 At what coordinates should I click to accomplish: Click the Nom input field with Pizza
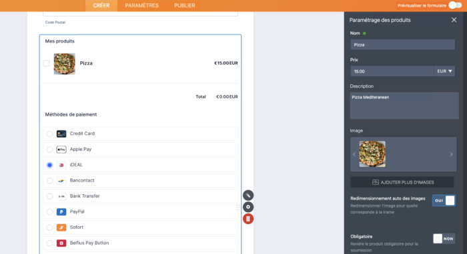pos(403,45)
